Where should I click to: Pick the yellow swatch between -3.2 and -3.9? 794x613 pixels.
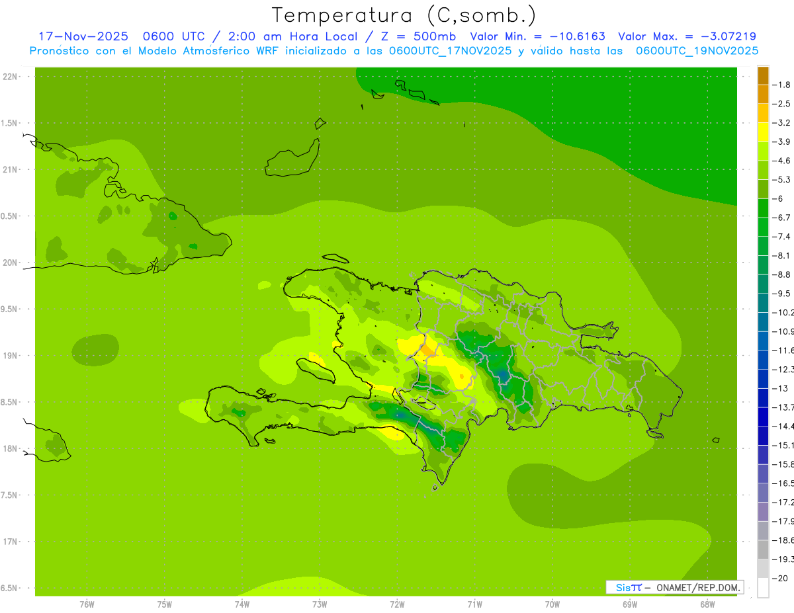(763, 132)
